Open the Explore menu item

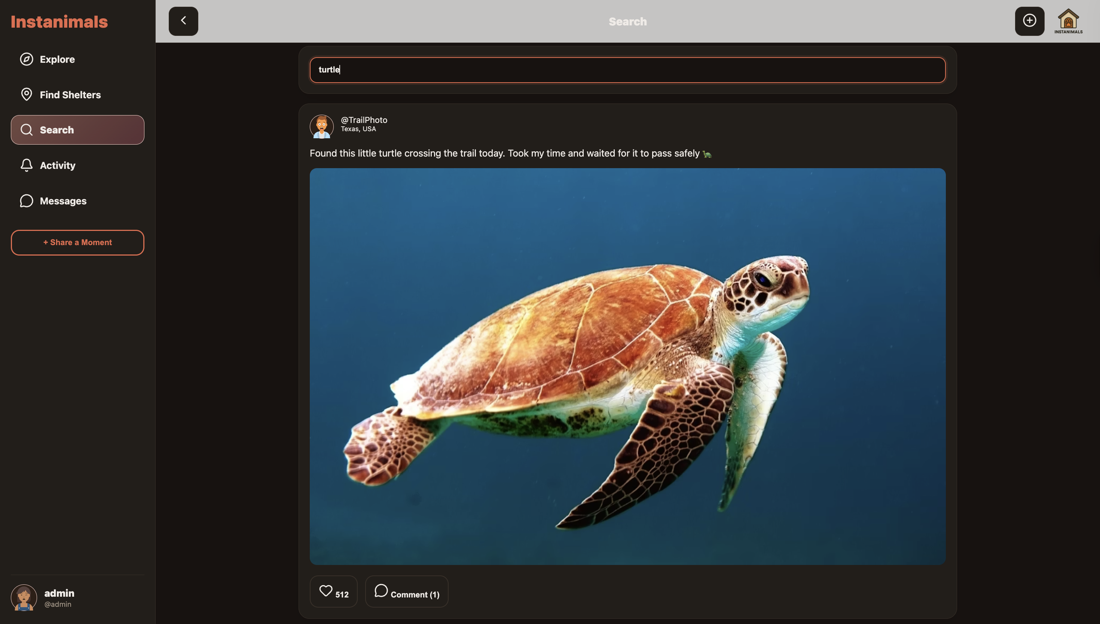coord(58,59)
